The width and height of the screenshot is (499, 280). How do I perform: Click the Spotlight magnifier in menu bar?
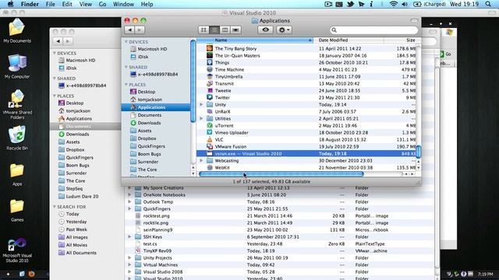(488, 4)
